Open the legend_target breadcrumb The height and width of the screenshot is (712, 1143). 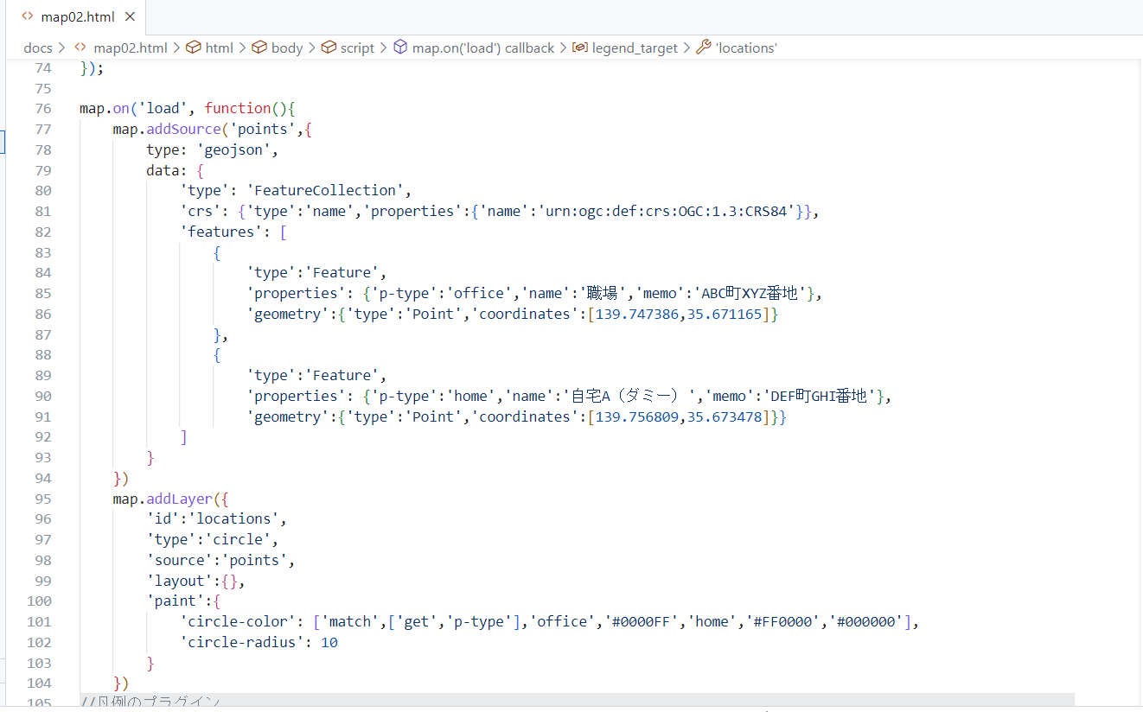(635, 48)
